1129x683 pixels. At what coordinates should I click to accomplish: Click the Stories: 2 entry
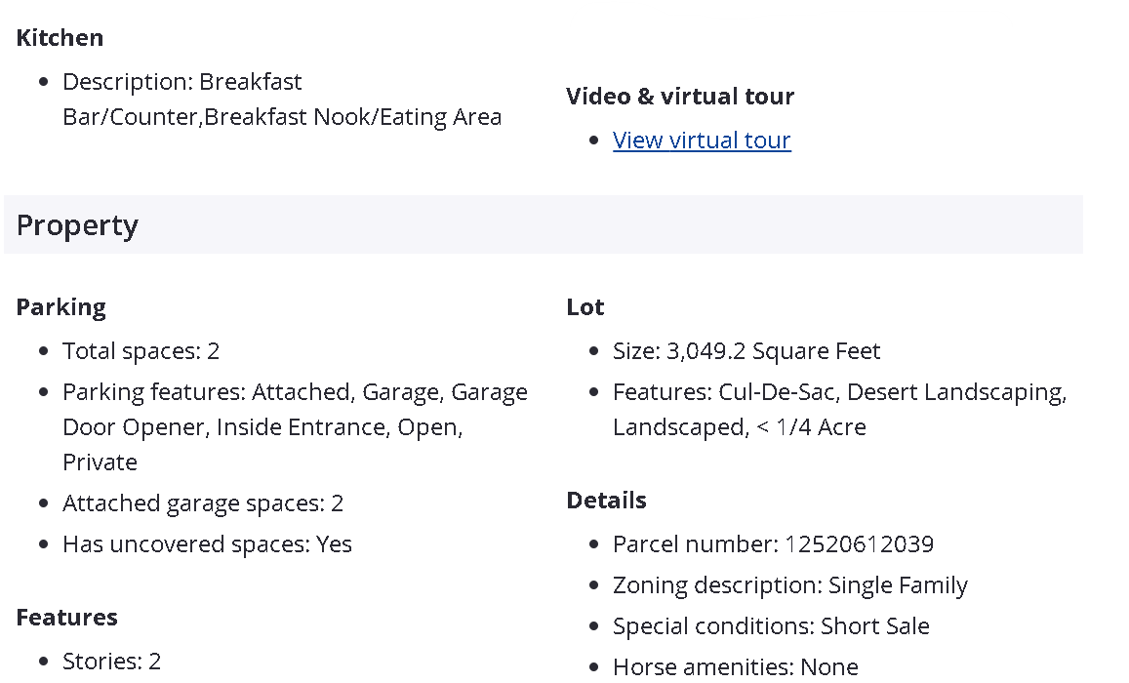pos(111,662)
